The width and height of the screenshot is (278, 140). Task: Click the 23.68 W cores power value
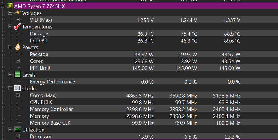pyautogui.click(x=144, y=61)
